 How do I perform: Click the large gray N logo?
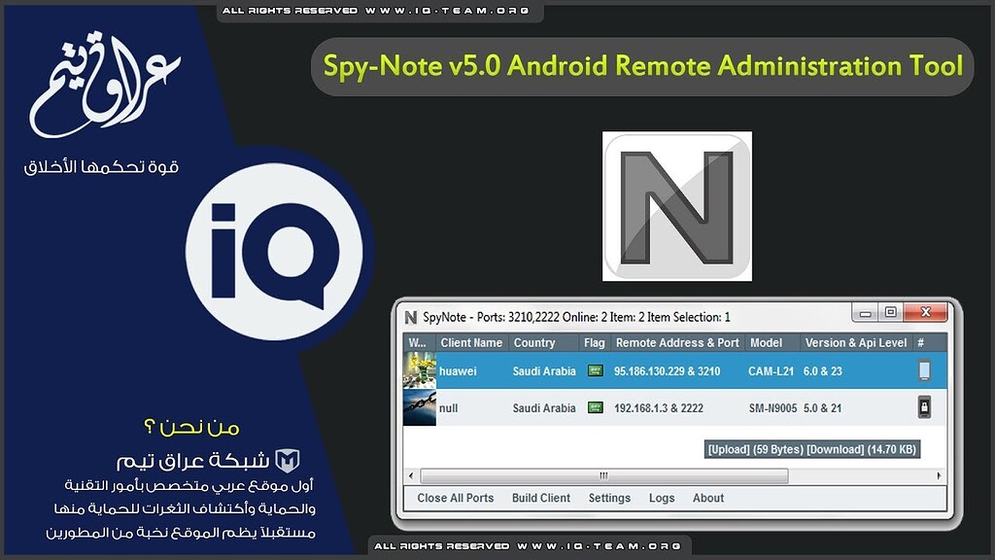pyautogui.click(x=677, y=206)
